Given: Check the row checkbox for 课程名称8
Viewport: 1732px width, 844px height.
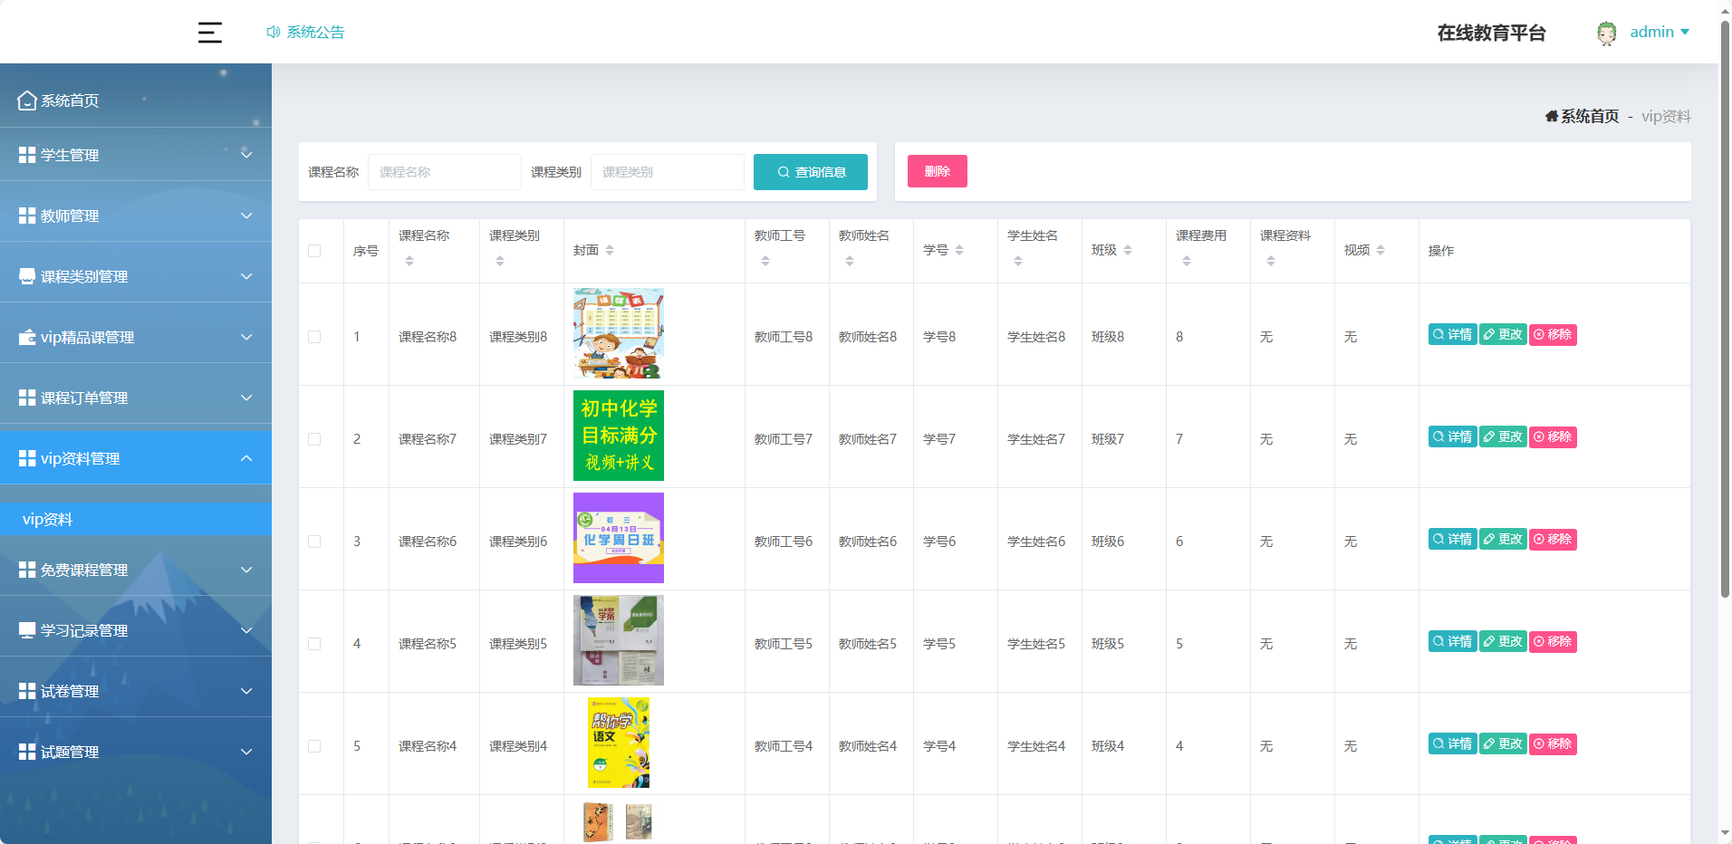Looking at the screenshot, I should pyautogui.click(x=314, y=337).
